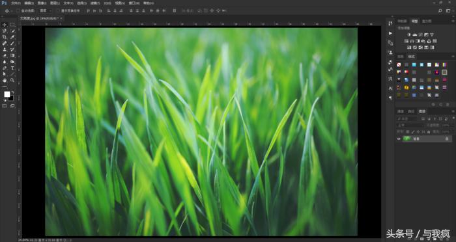Open the Edit Toolbar three-dots button

pyautogui.click(x=5, y=87)
